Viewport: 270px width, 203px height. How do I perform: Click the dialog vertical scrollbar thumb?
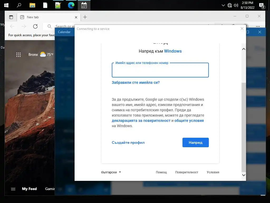244,127
